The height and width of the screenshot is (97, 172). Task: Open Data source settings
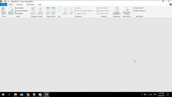pos(127,11)
